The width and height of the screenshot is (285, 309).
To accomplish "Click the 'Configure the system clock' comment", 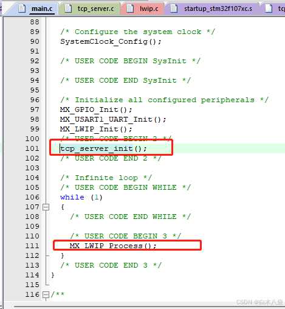I will (x=138, y=32).
